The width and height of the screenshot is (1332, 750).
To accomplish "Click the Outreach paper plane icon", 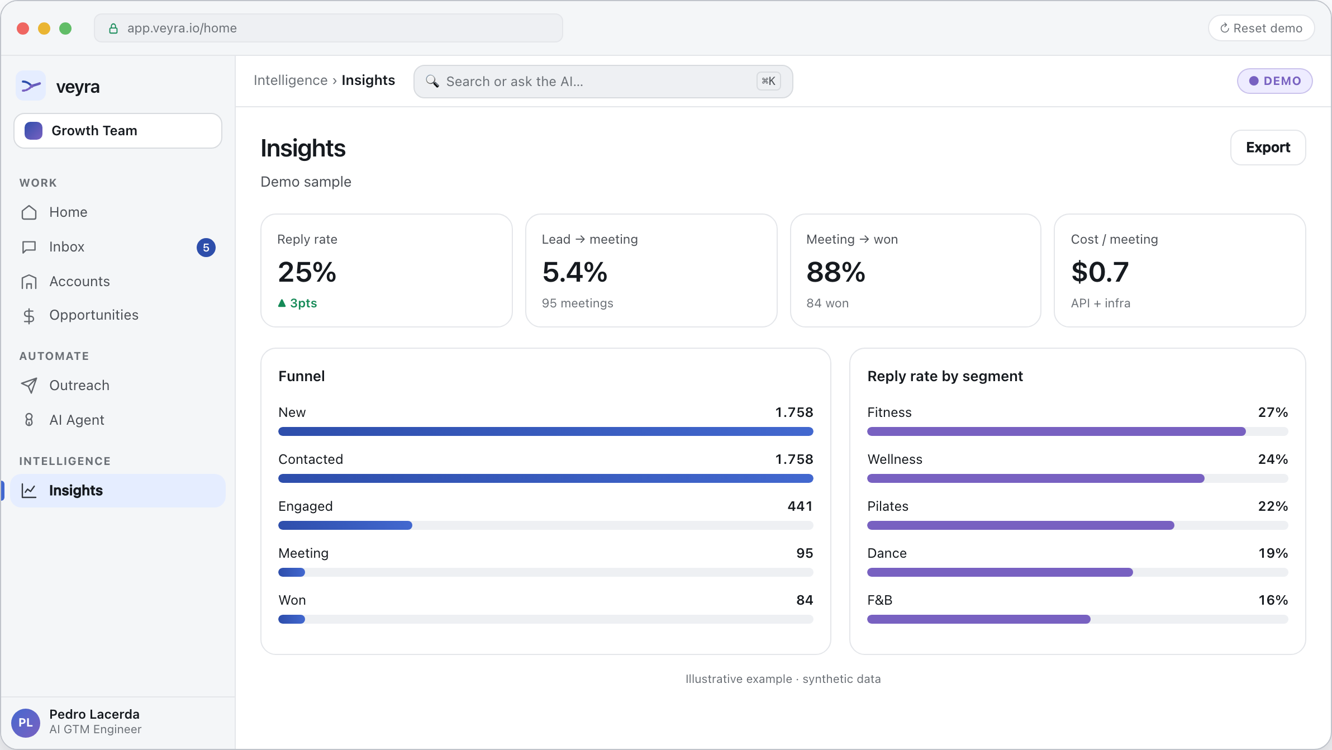I will point(29,386).
